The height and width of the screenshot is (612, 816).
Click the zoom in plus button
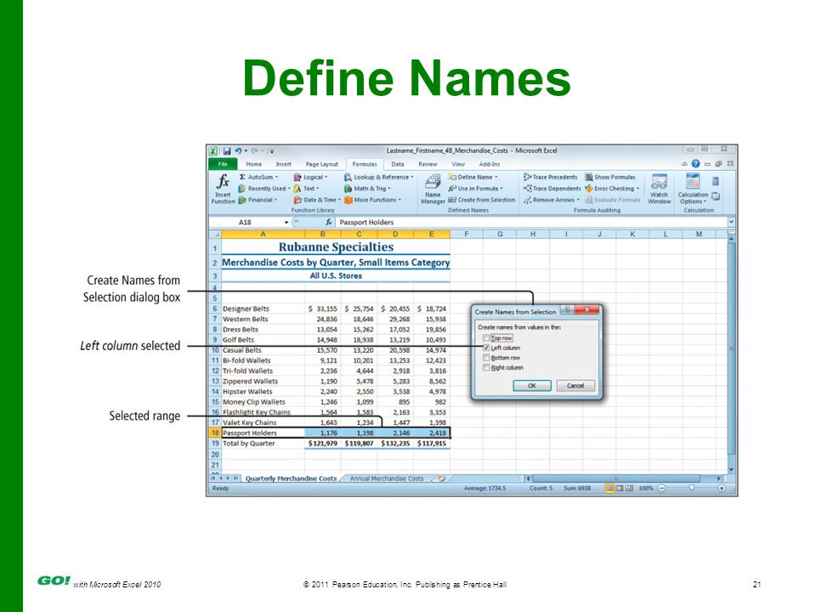(722, 488)
